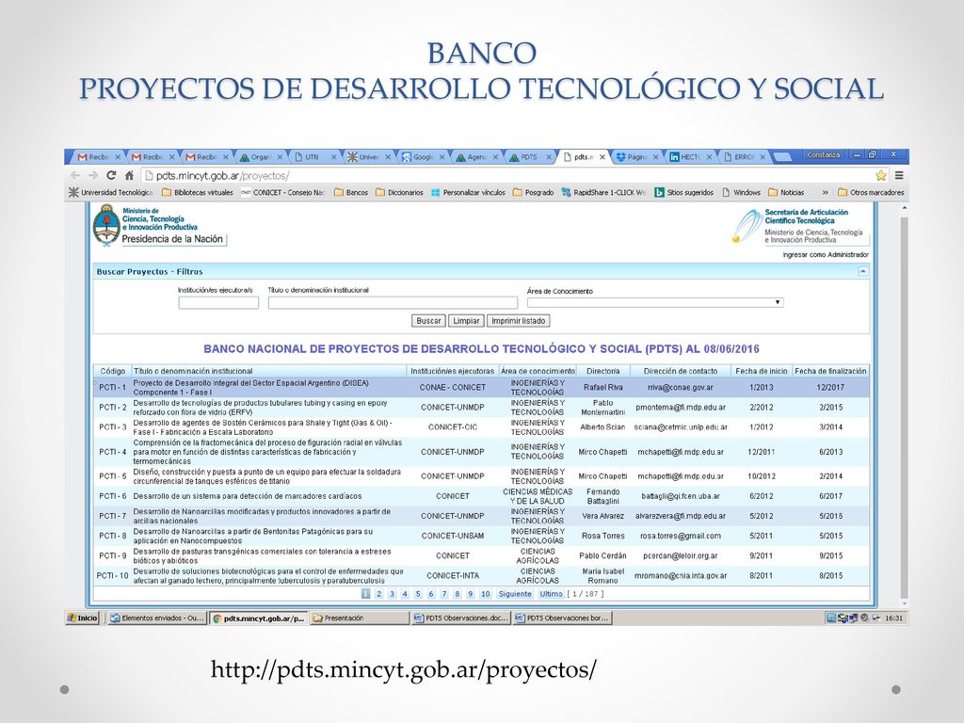The height and width of the screenshot is (723, 964).
Task: Reload the page with the refresh icon
Action: pos(111,175)
